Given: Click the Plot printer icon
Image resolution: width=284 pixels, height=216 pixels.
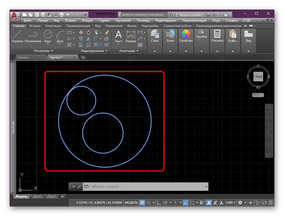Looking at the screenshot, I should click(62, 15).
